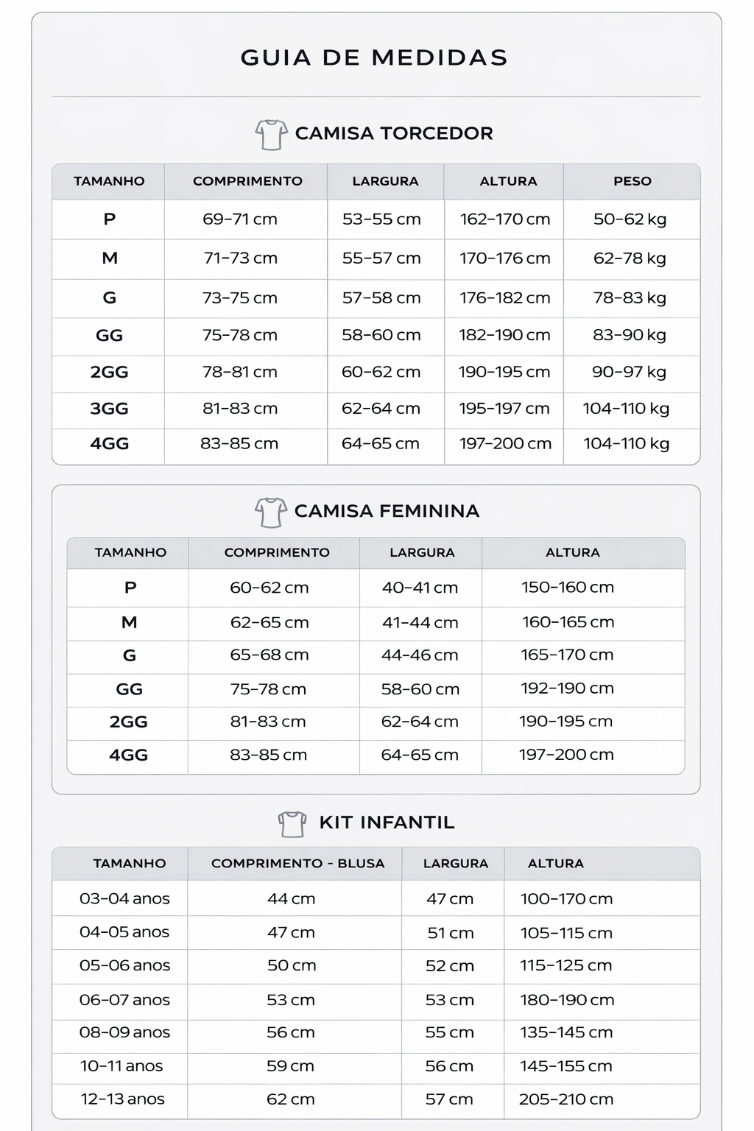Select the 08–09 anos size row

pyautogui.click(x=124, y=1032)
